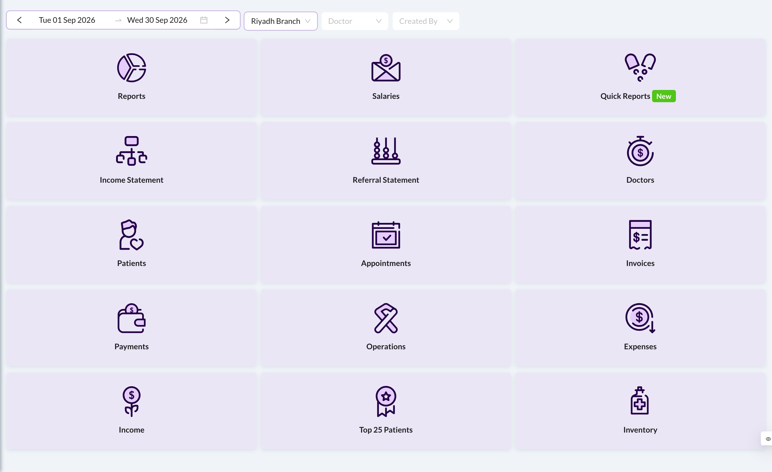Click the Expenses label
The height and width of the screenshot is (472, 772).
click(x=640, y=347)
